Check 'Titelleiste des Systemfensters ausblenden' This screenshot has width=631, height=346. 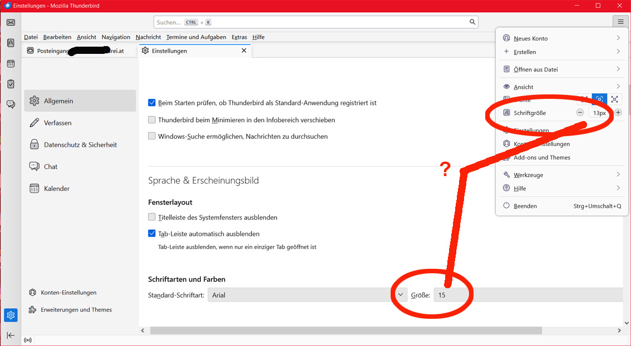pyautogui.click(x=152, y=217)
